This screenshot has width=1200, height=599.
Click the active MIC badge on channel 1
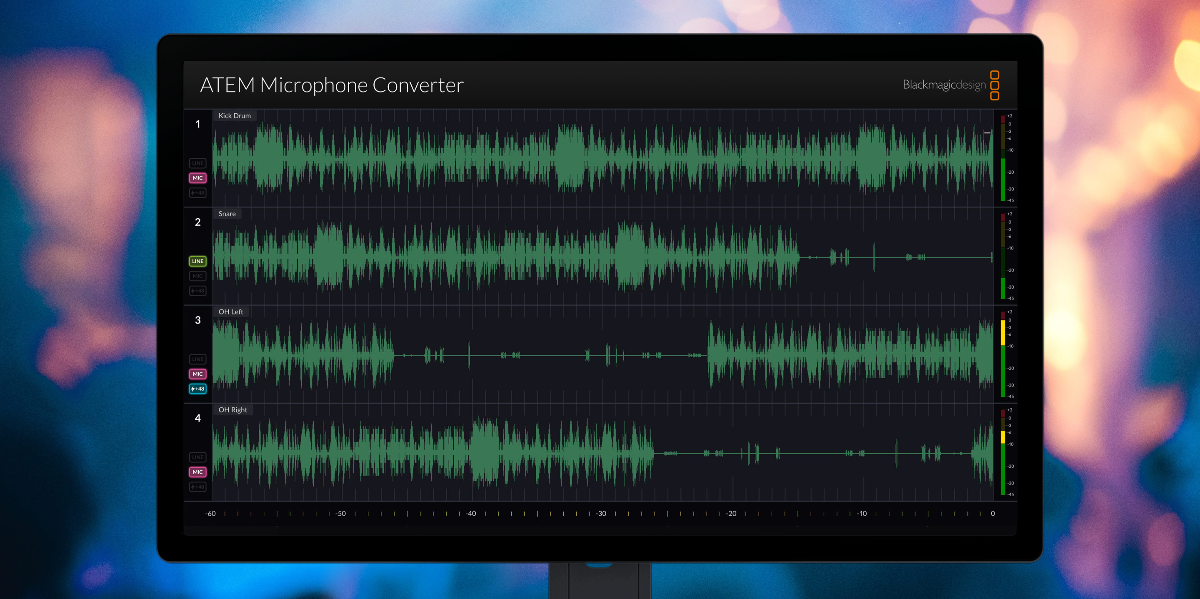point(197,178)
